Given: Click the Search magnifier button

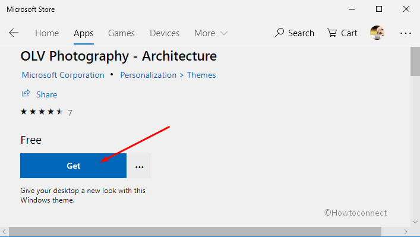Looking at the screenshot, I should (294, 33).
